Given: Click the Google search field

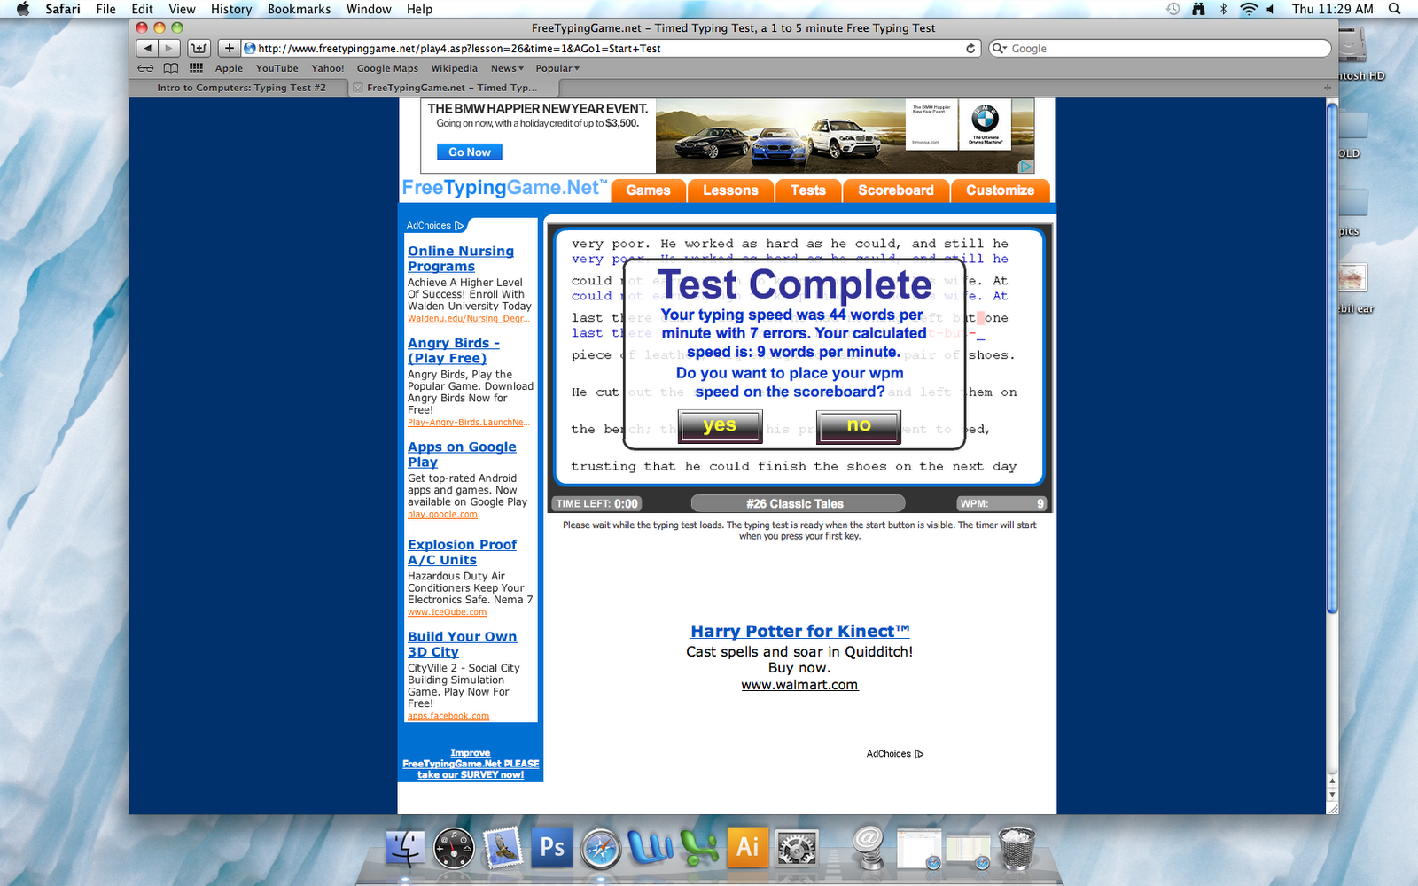Looking at the screenshot, I should point(1160,49).
